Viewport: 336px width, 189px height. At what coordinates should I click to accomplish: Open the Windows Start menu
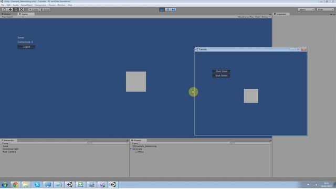point(5,185)
